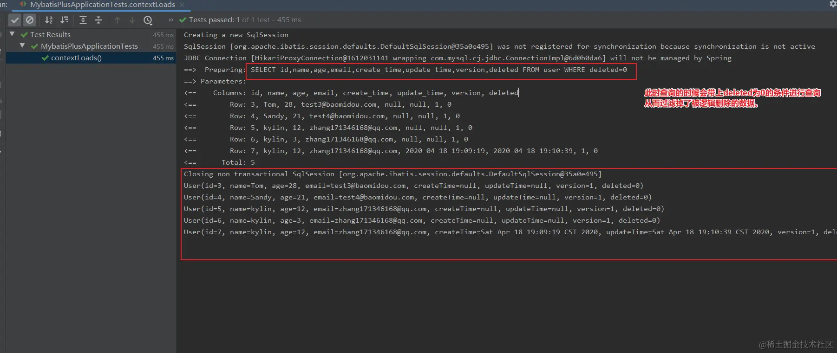
Task: Open the test history clock dropdown
Action: [x=148, y=20]
